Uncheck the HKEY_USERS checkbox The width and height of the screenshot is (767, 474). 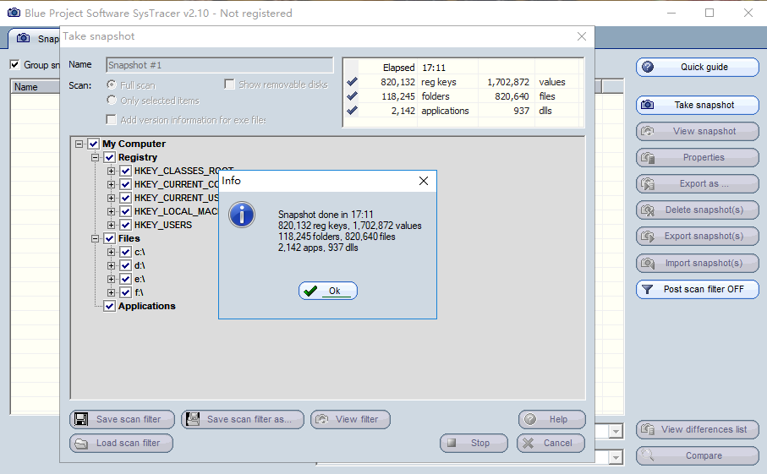tap(126, 225)
